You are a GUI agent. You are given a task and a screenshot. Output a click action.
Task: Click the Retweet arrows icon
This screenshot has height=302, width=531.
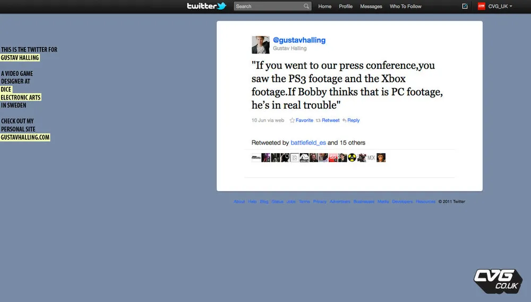click(x=318, y=120)
